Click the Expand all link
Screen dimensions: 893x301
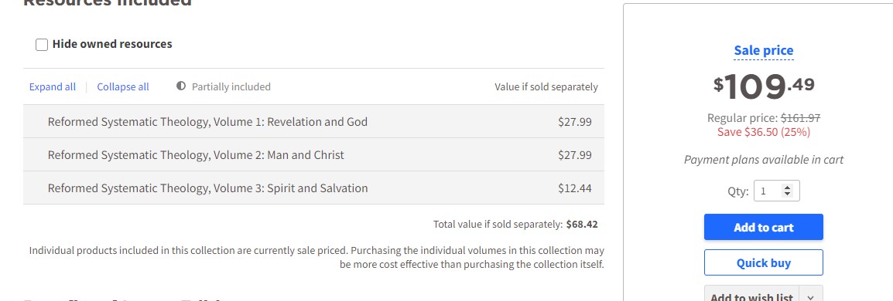point(53,87)
